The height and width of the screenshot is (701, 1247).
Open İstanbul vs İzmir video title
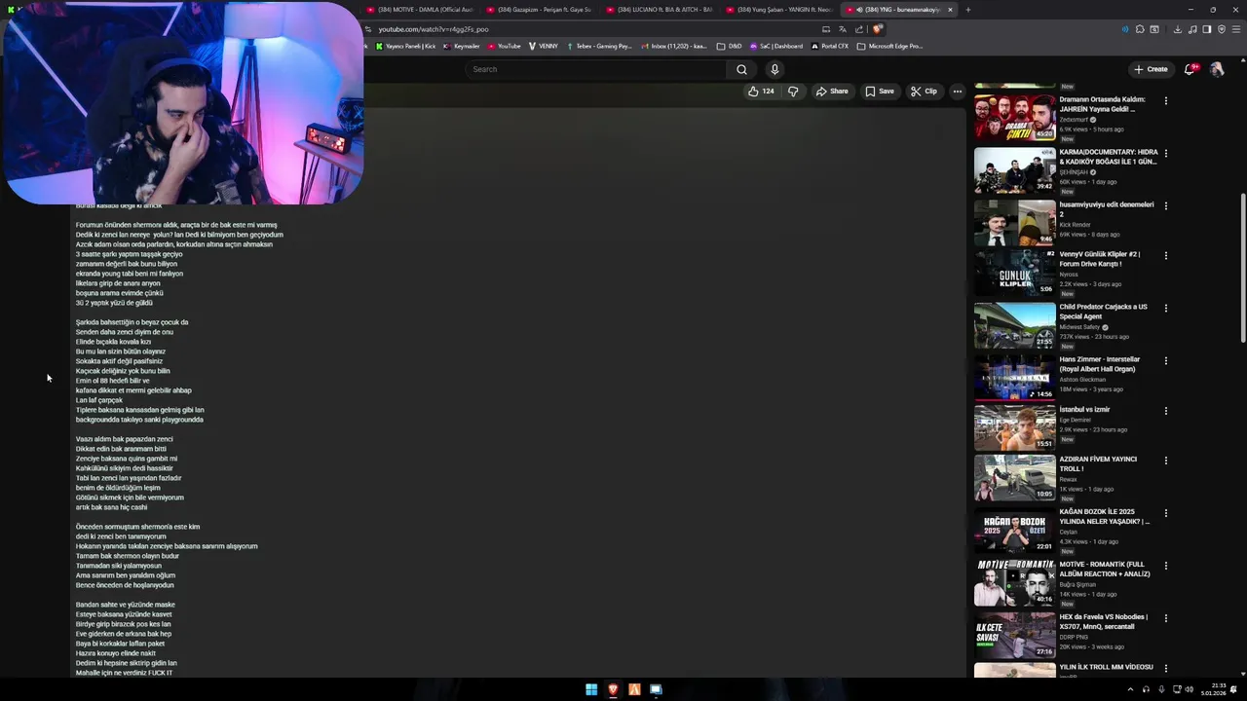click(1084, 410)
